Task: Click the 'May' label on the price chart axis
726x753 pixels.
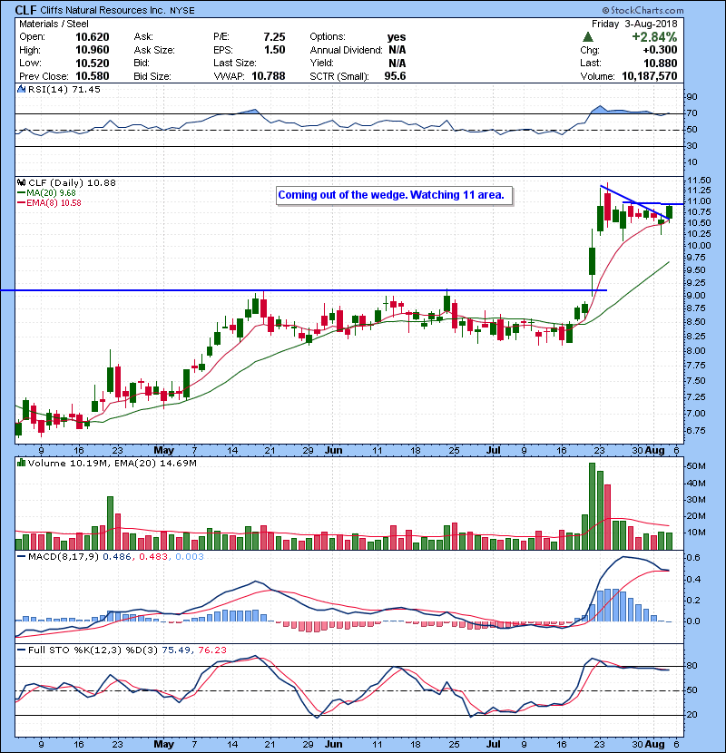Action: (164, 451)
